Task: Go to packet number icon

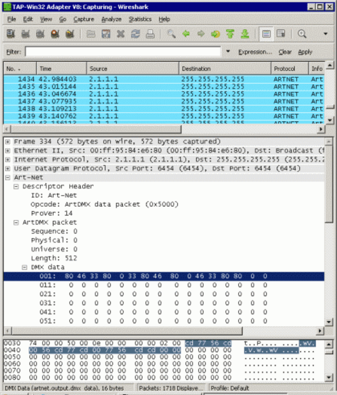Action: pos(216,34)
